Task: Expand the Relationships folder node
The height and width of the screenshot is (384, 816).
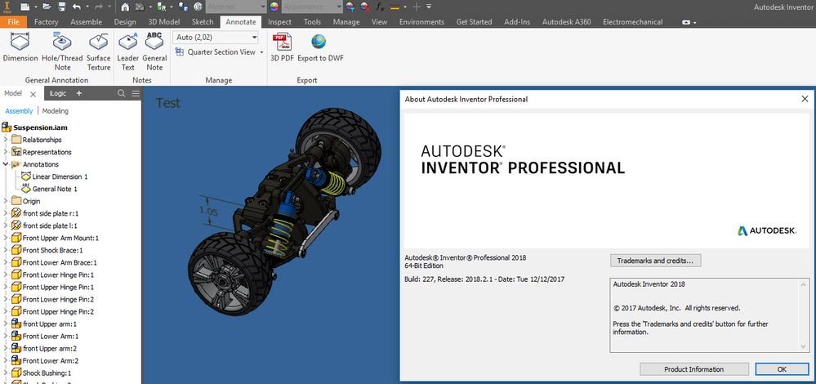Action: click(5, 140)
